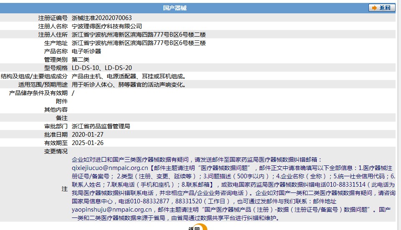401x230 pixels.
Task: Click the 注 label beside the notice
Action: coord(64,189)
